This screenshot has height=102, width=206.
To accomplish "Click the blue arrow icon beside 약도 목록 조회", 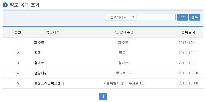I will pyautogui.click(x=5, y=5).
